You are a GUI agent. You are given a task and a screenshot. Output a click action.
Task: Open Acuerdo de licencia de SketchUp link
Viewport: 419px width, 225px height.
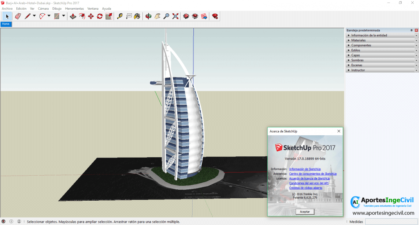(x=310, y=179)
